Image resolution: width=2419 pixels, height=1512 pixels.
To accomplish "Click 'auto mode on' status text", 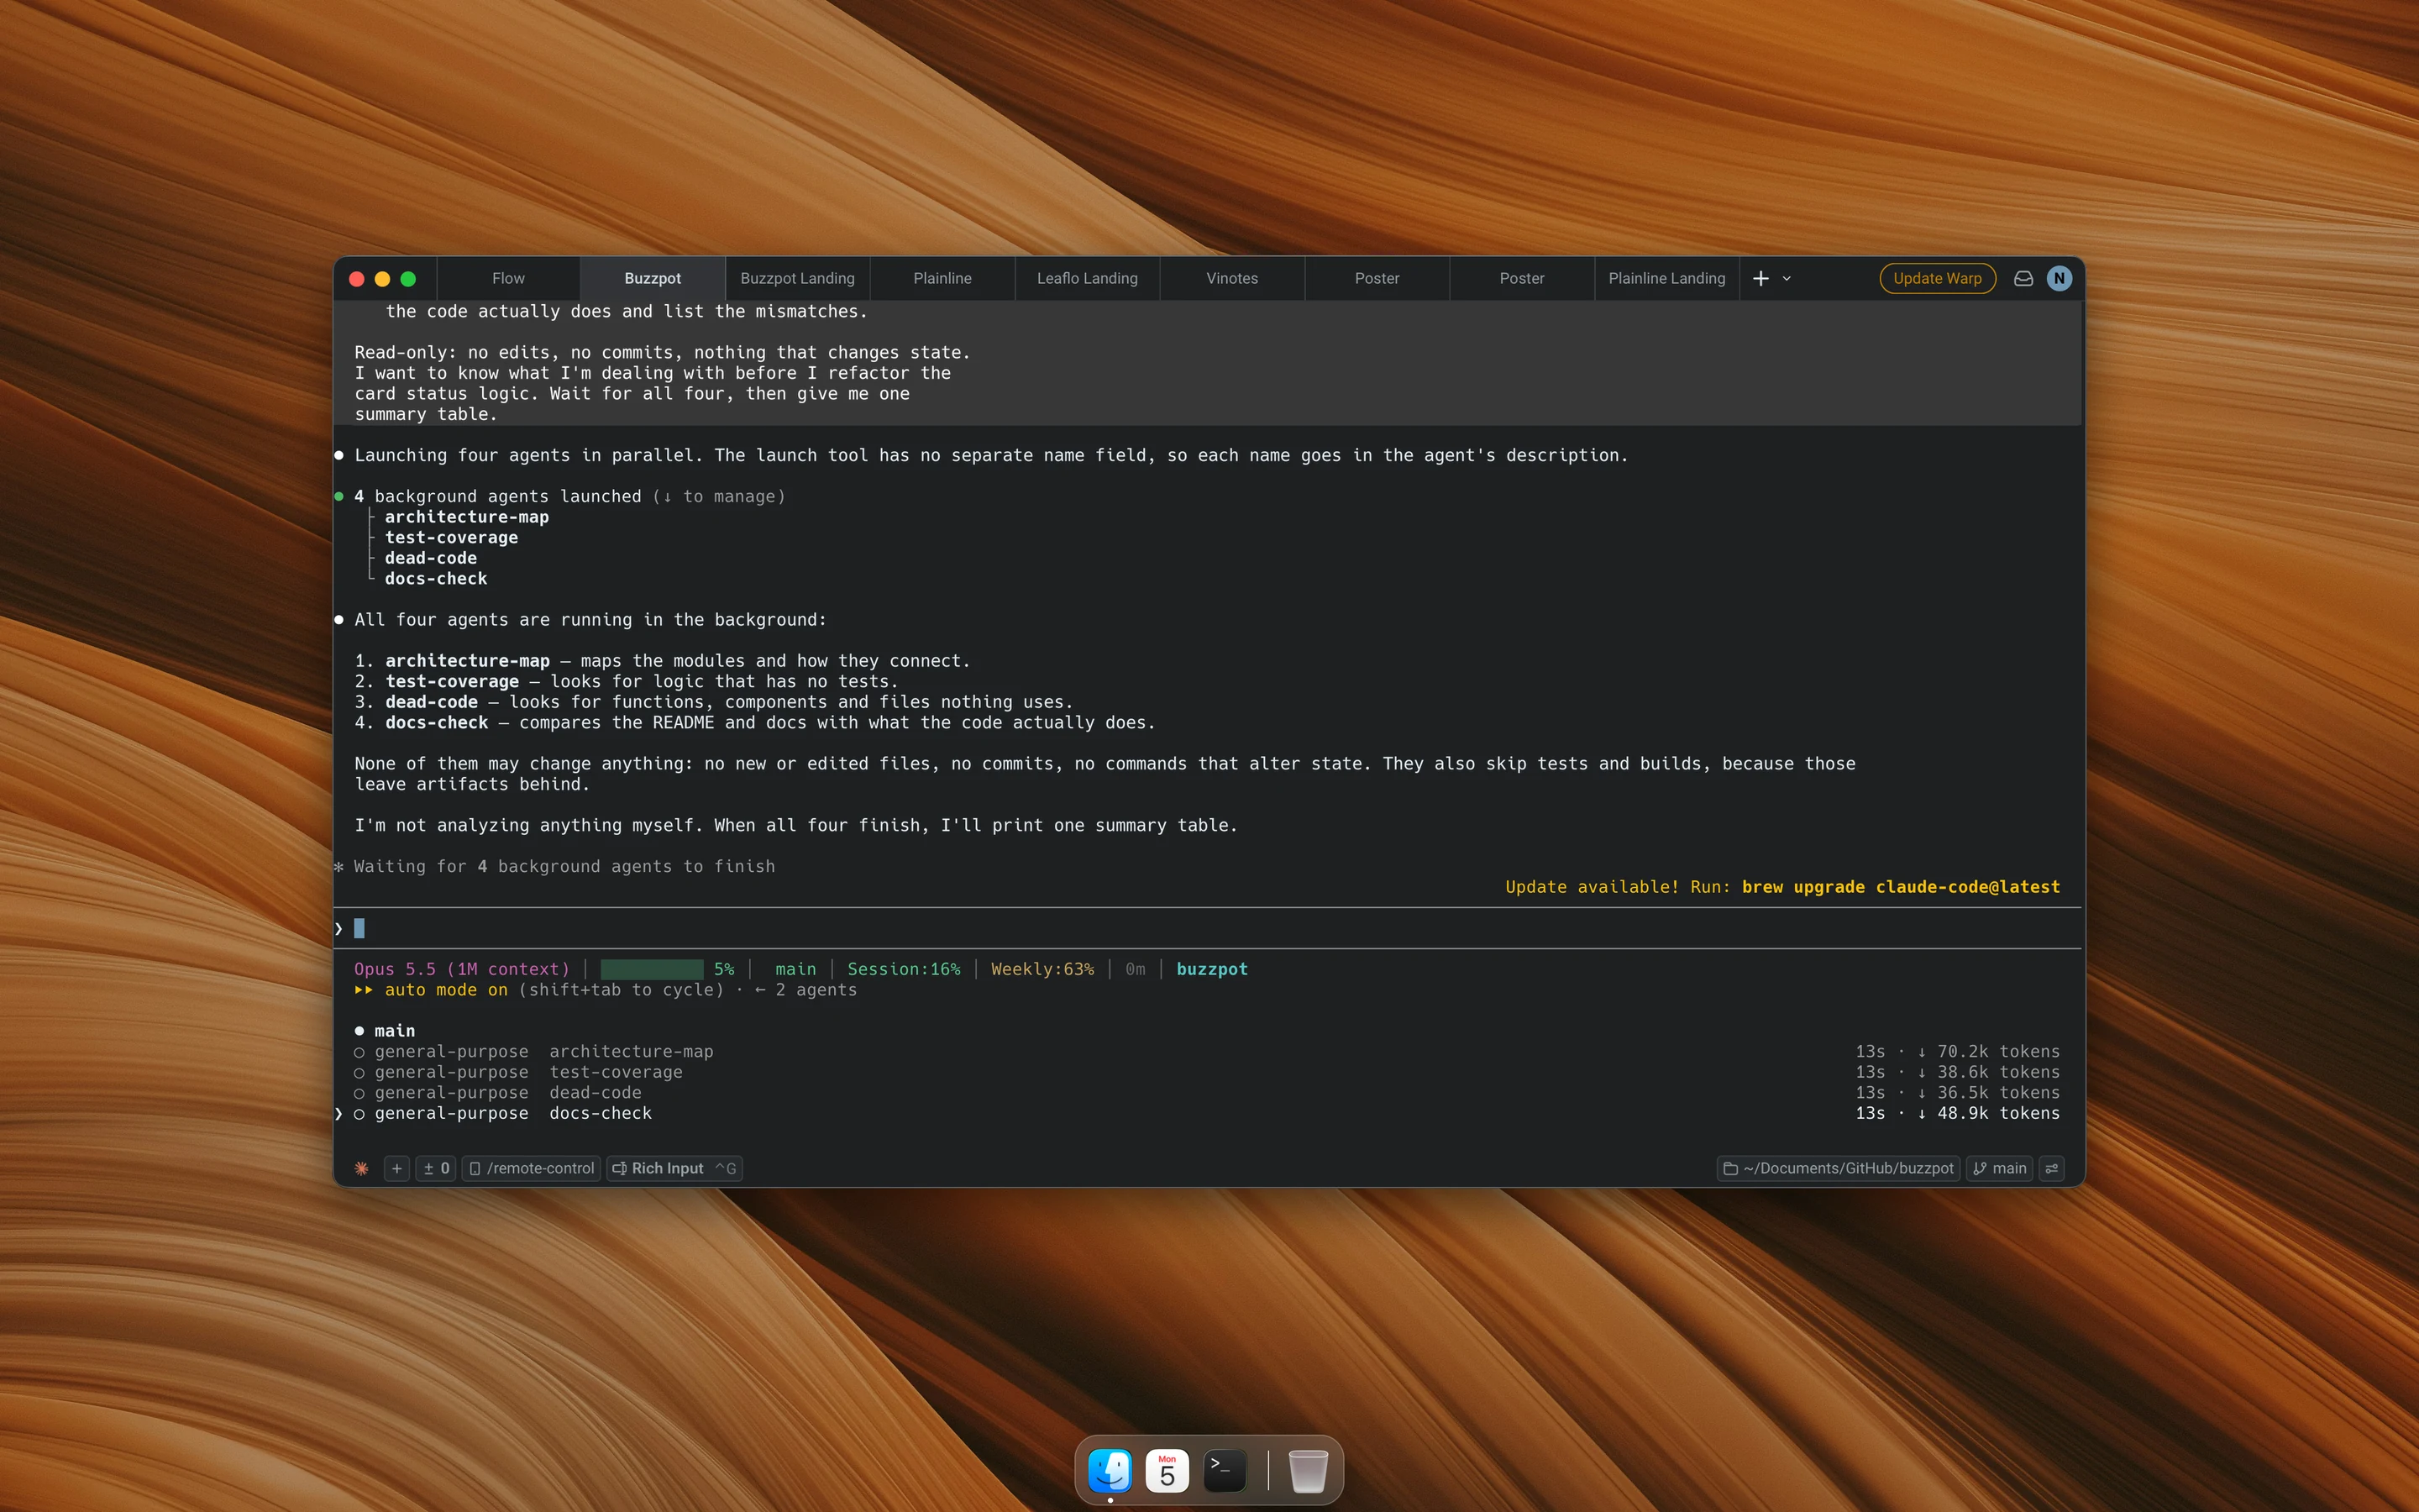I will (x=446, y=990).
